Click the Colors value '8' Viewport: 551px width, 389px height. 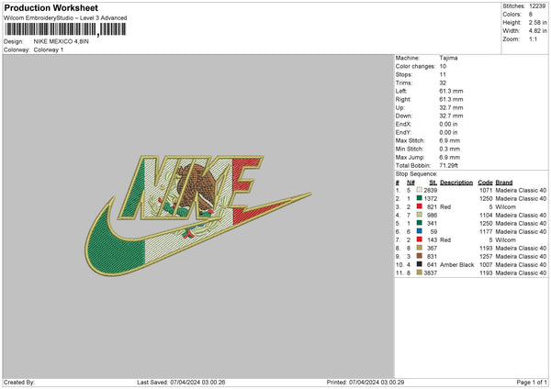pos(531,15)
